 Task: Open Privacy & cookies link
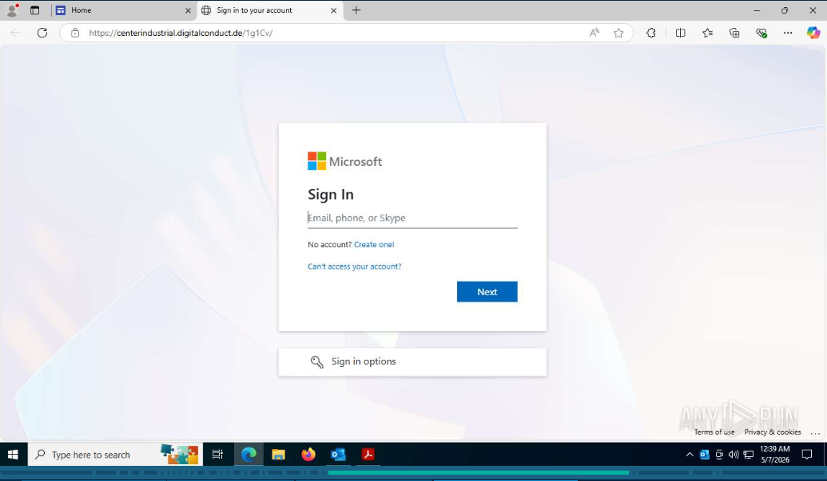point(773,432)
